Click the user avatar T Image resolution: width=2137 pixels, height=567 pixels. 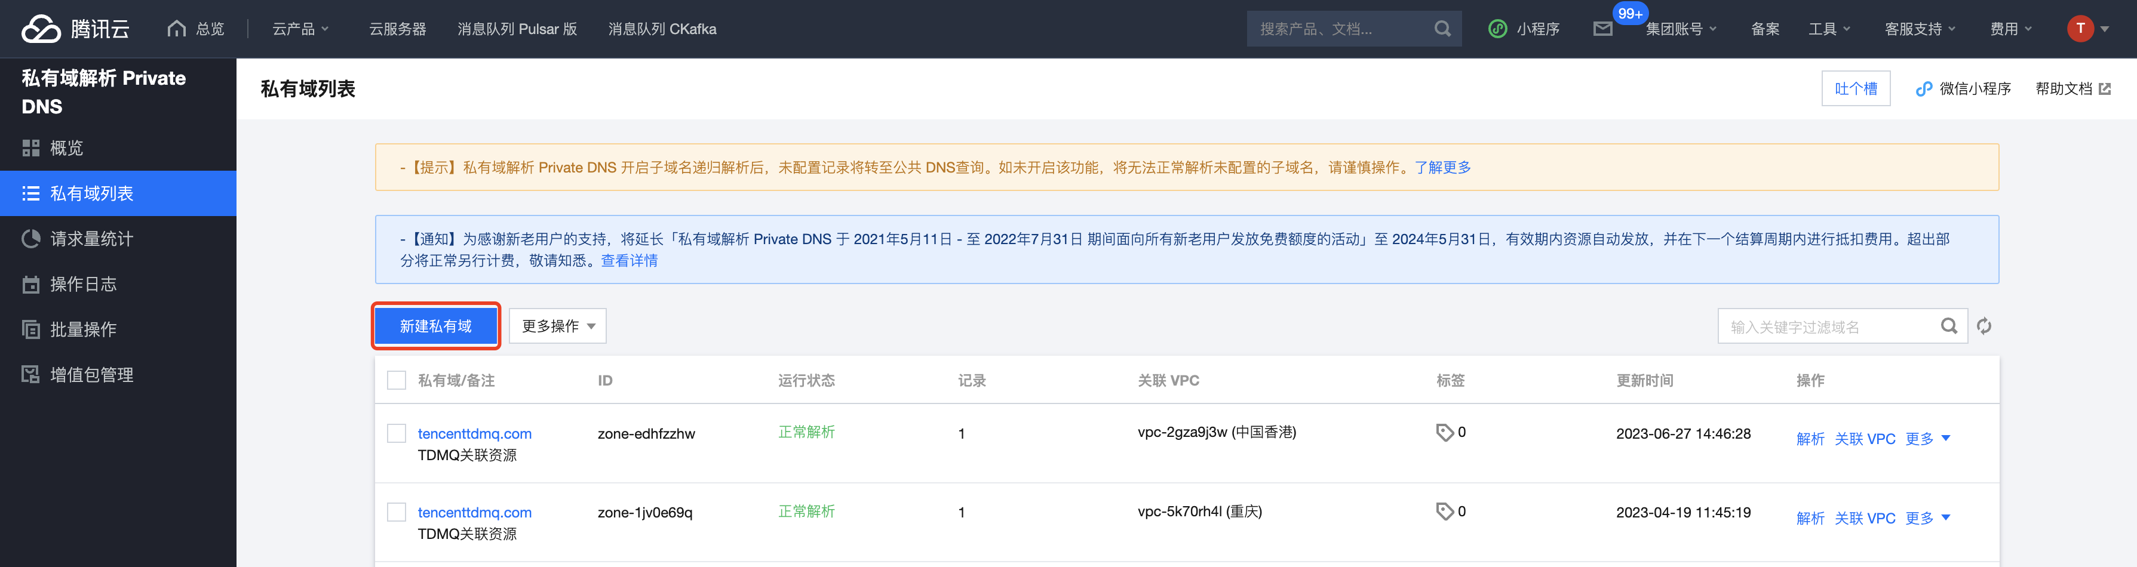[x=2080, y=28]
